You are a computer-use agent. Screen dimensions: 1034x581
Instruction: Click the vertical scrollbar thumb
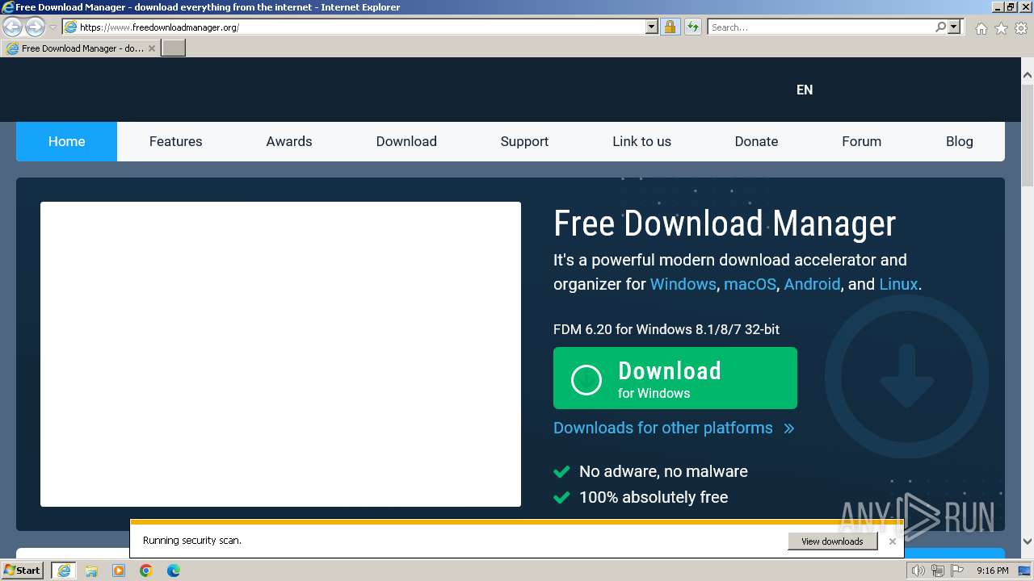(1027, 135)
